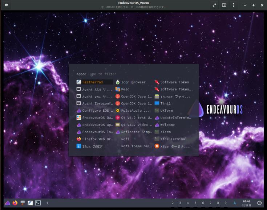Switch to workspace 5

click(195, 203)
